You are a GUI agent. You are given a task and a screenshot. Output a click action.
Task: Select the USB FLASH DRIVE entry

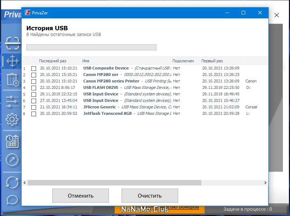pyautogui.click(x=101, y=87)
